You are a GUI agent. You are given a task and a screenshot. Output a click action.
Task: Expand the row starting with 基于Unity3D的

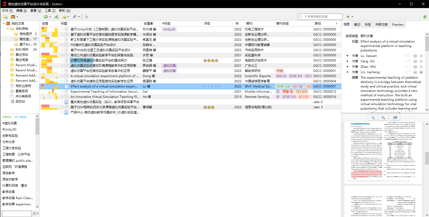(62, 29)
